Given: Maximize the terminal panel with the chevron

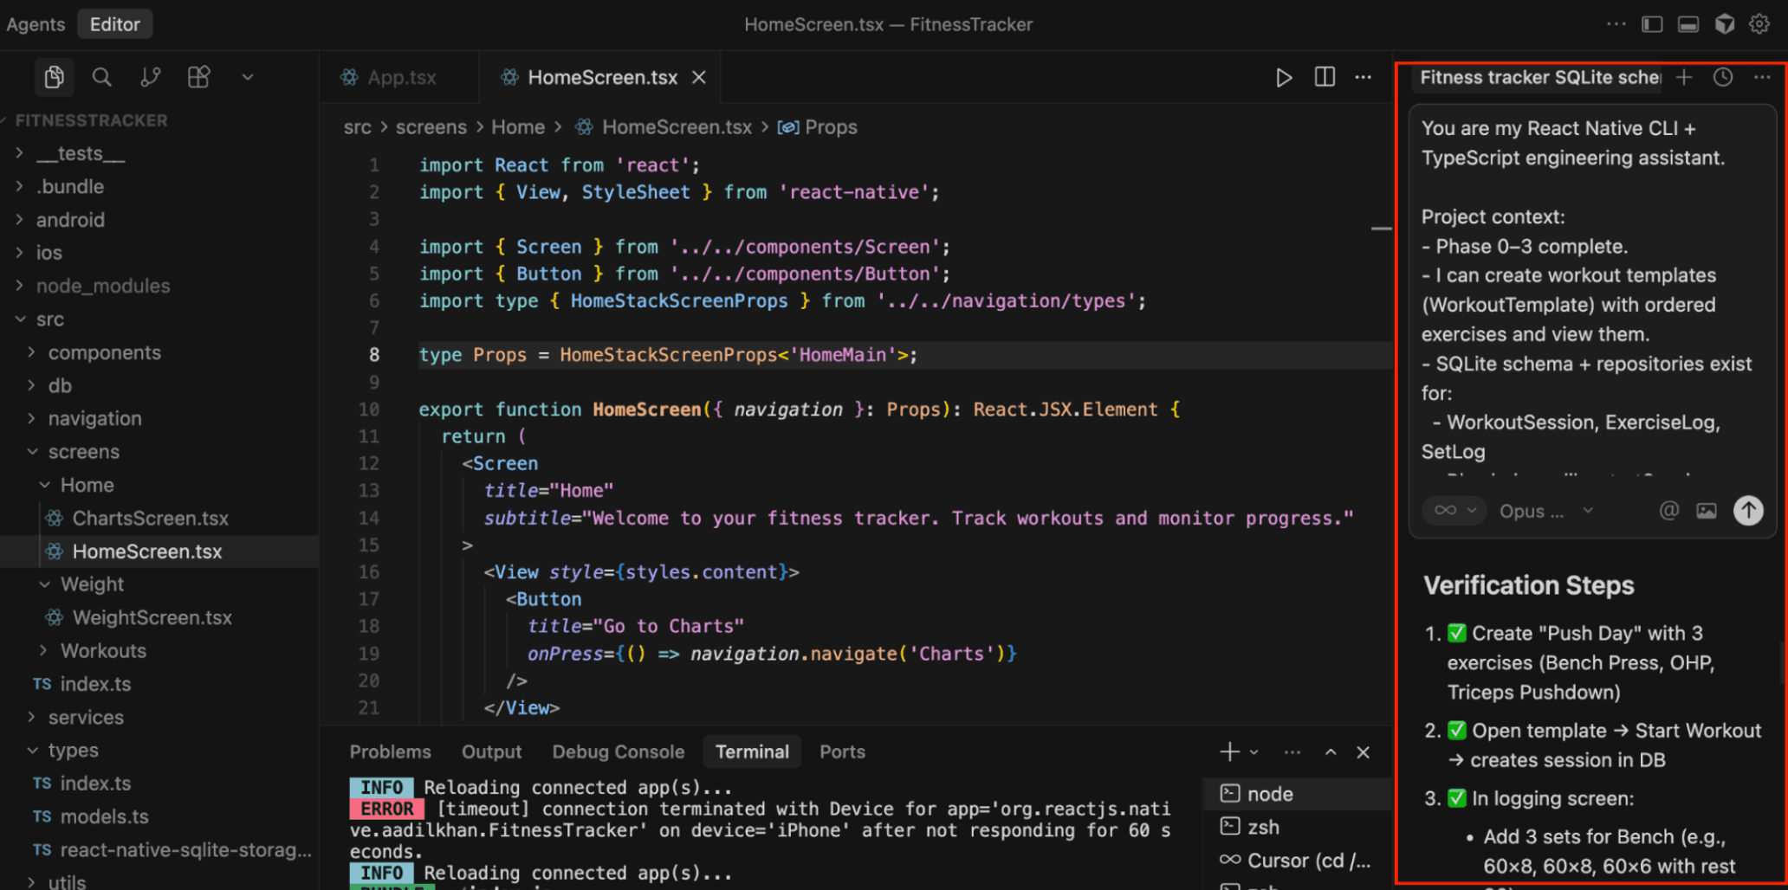Looking at the screenshot, I should (1330, 752).
